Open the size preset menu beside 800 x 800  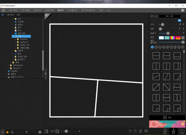pos(183,16)
